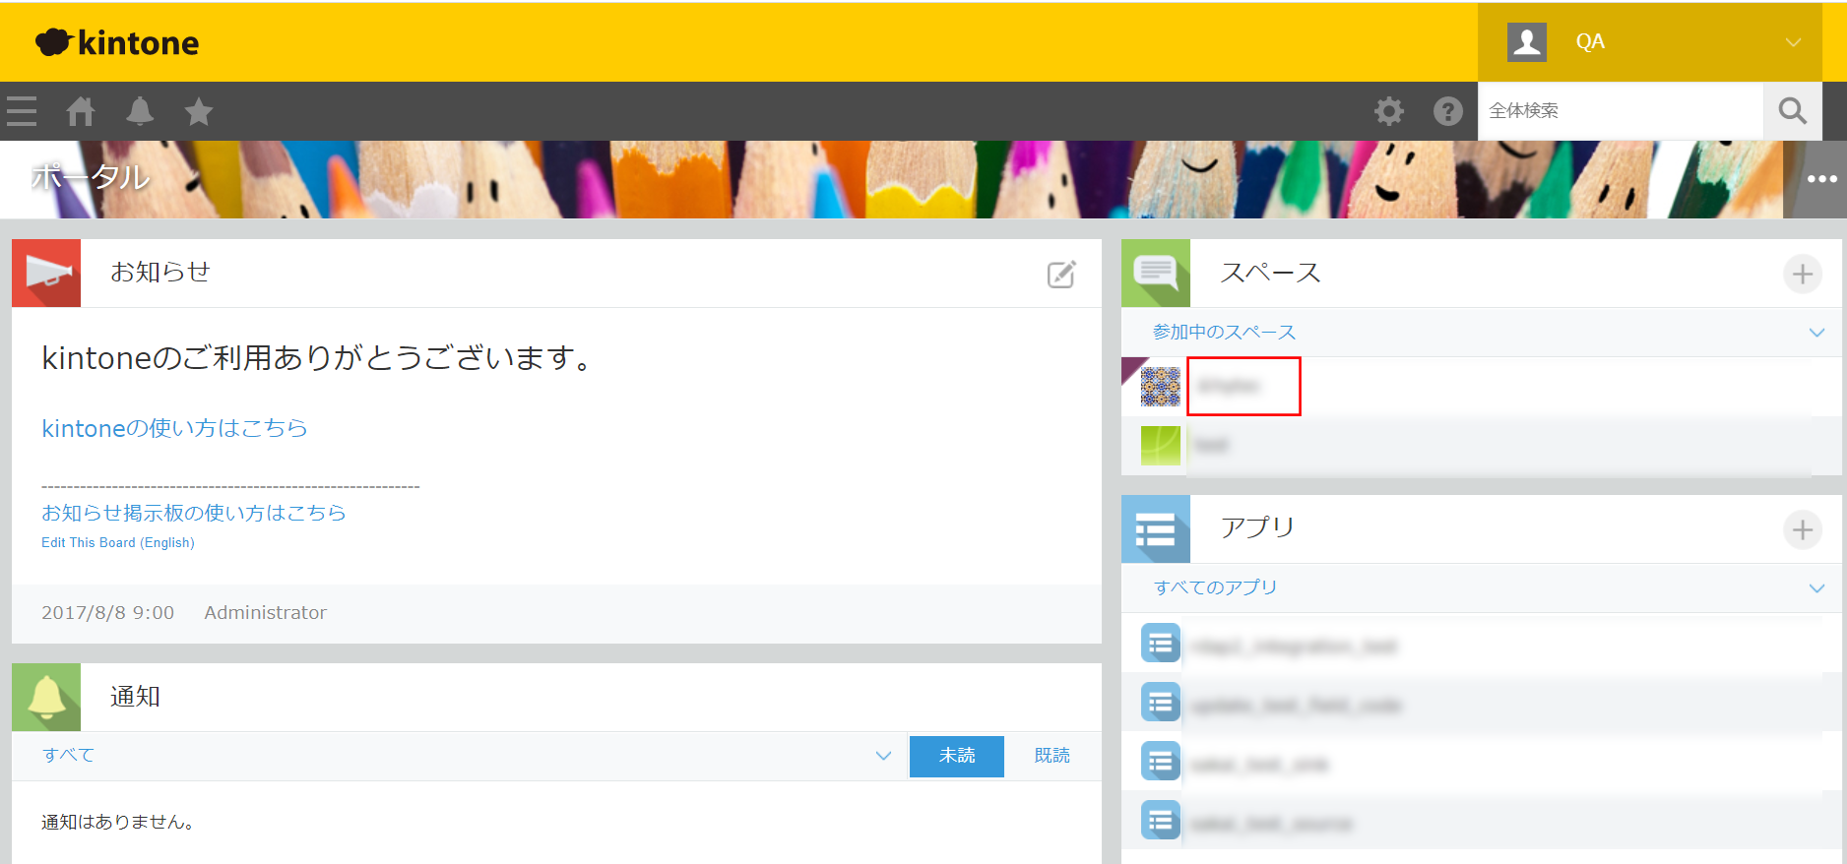The height and width of the screenshot is (864, 1847).
Task: Add a new space with plus button
Action: click(x=1802, y=274)
